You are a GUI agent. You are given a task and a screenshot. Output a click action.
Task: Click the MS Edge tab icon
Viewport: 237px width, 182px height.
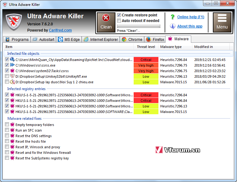[x=60, y=39]
